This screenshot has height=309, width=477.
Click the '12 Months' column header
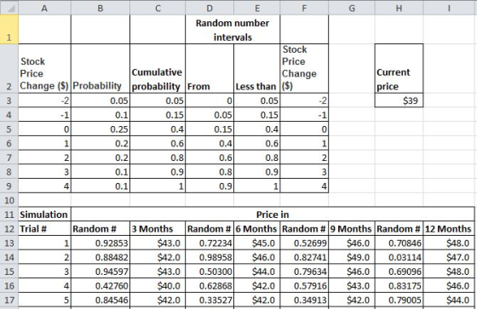(449, 229)
